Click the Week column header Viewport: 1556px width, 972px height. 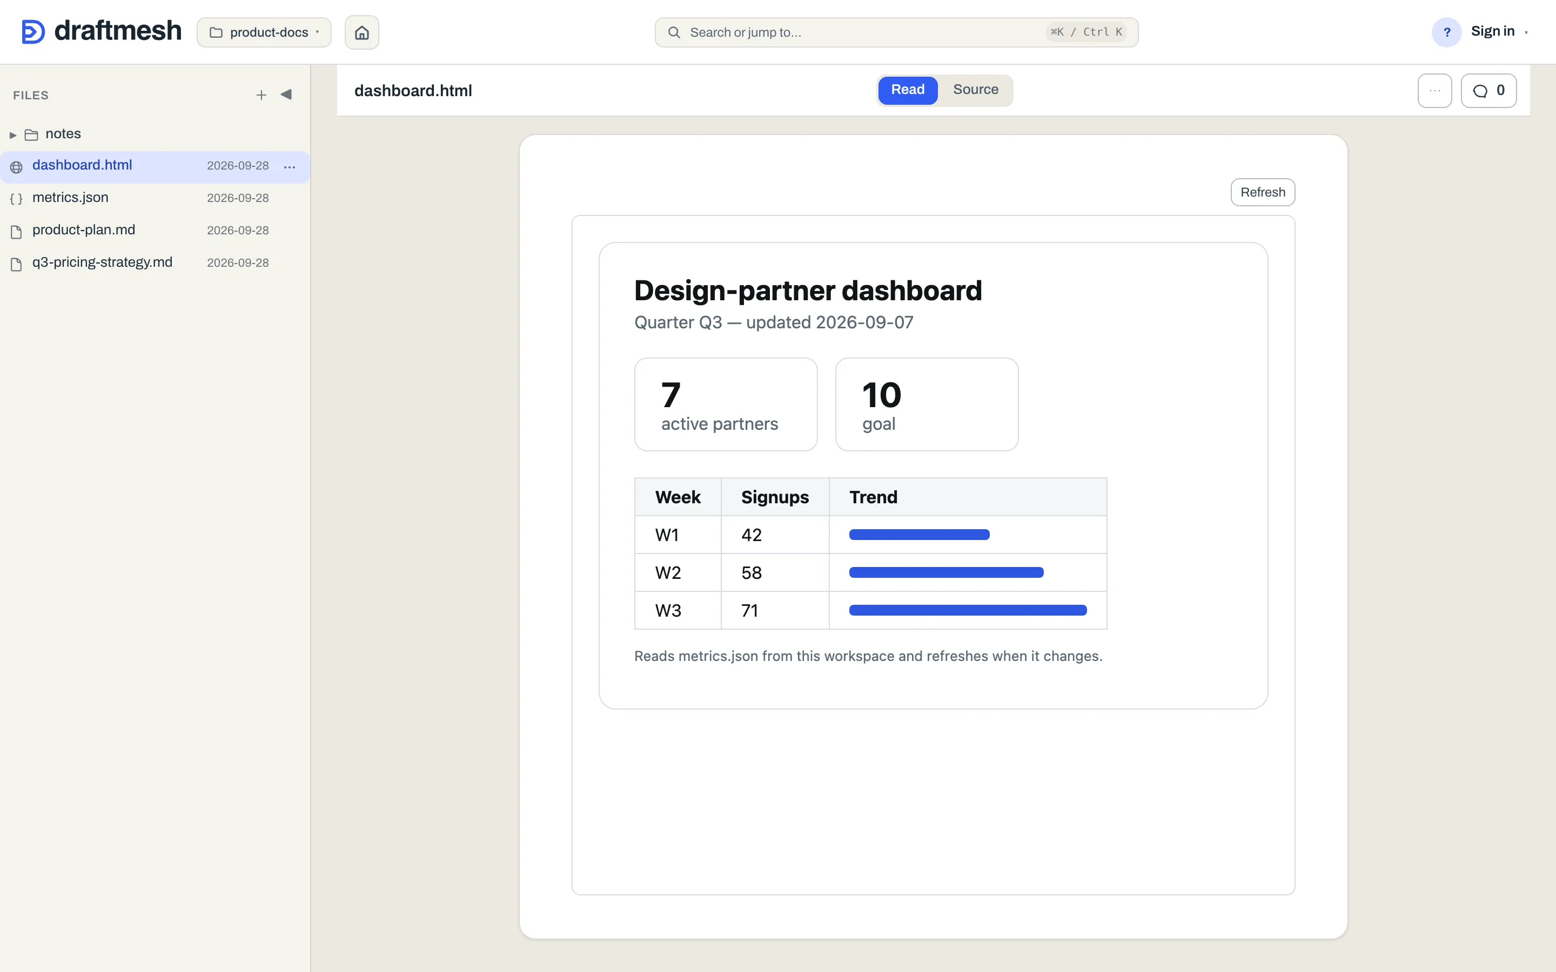pos(678,497)
